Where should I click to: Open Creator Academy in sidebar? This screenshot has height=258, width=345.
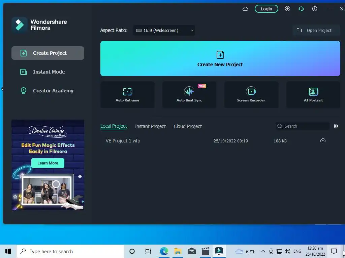[x=48, y=91]
